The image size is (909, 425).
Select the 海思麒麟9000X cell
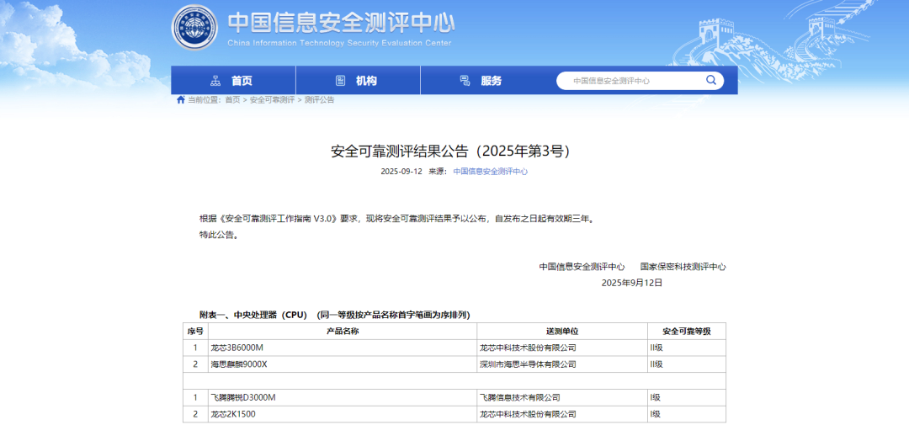click(x=343, y=364)
